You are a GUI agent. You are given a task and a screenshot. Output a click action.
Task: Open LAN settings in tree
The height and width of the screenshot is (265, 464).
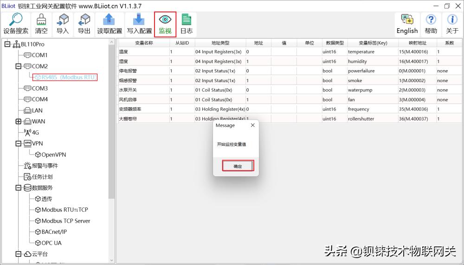(33, 110)
